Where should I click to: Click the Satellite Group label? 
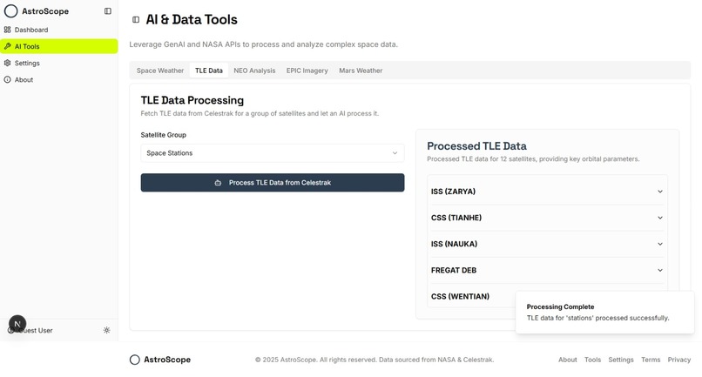164,135
